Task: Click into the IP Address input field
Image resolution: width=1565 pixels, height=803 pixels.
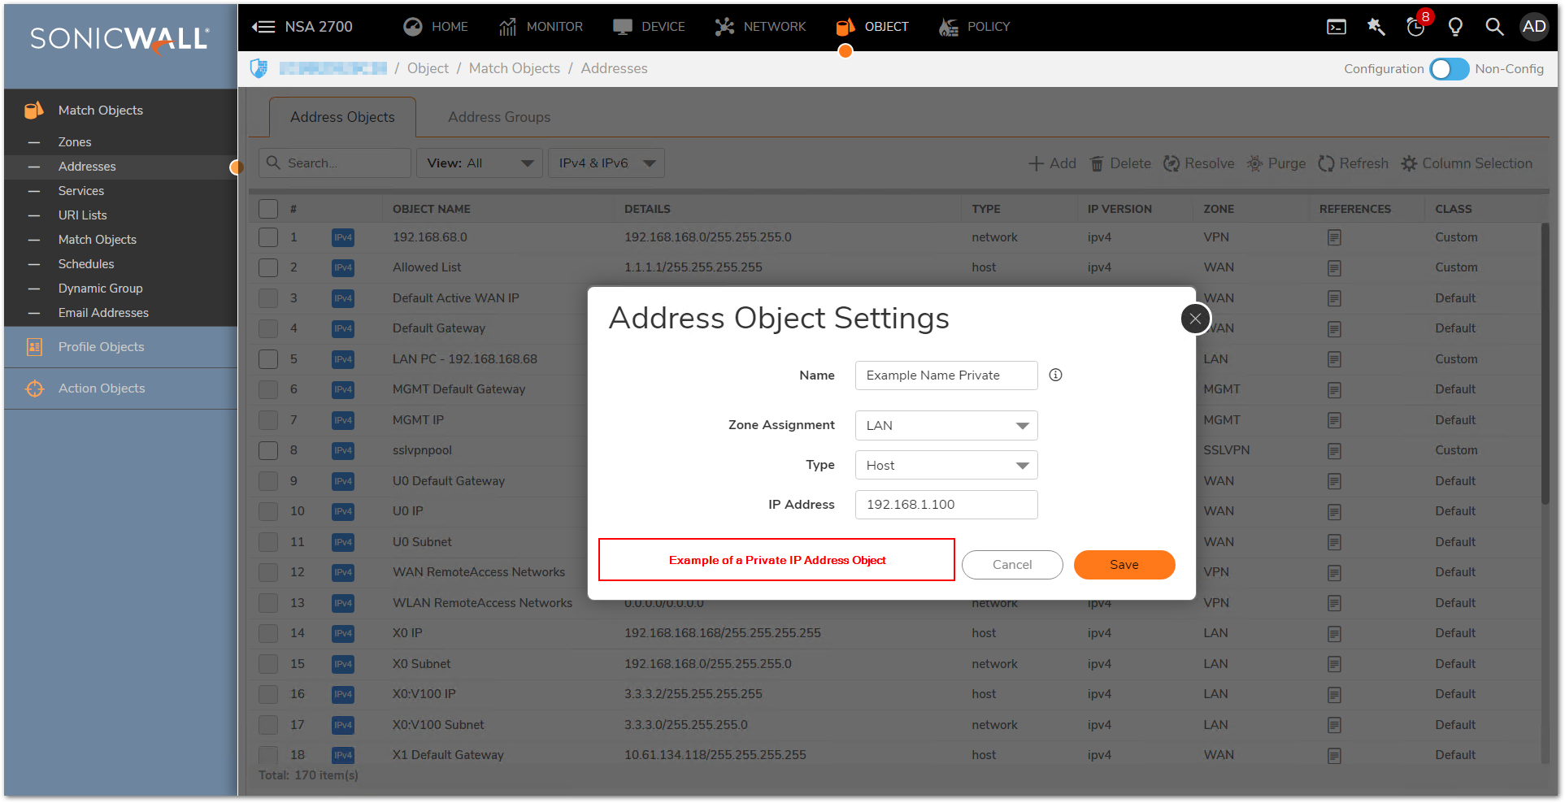Action: pos(946,505)
